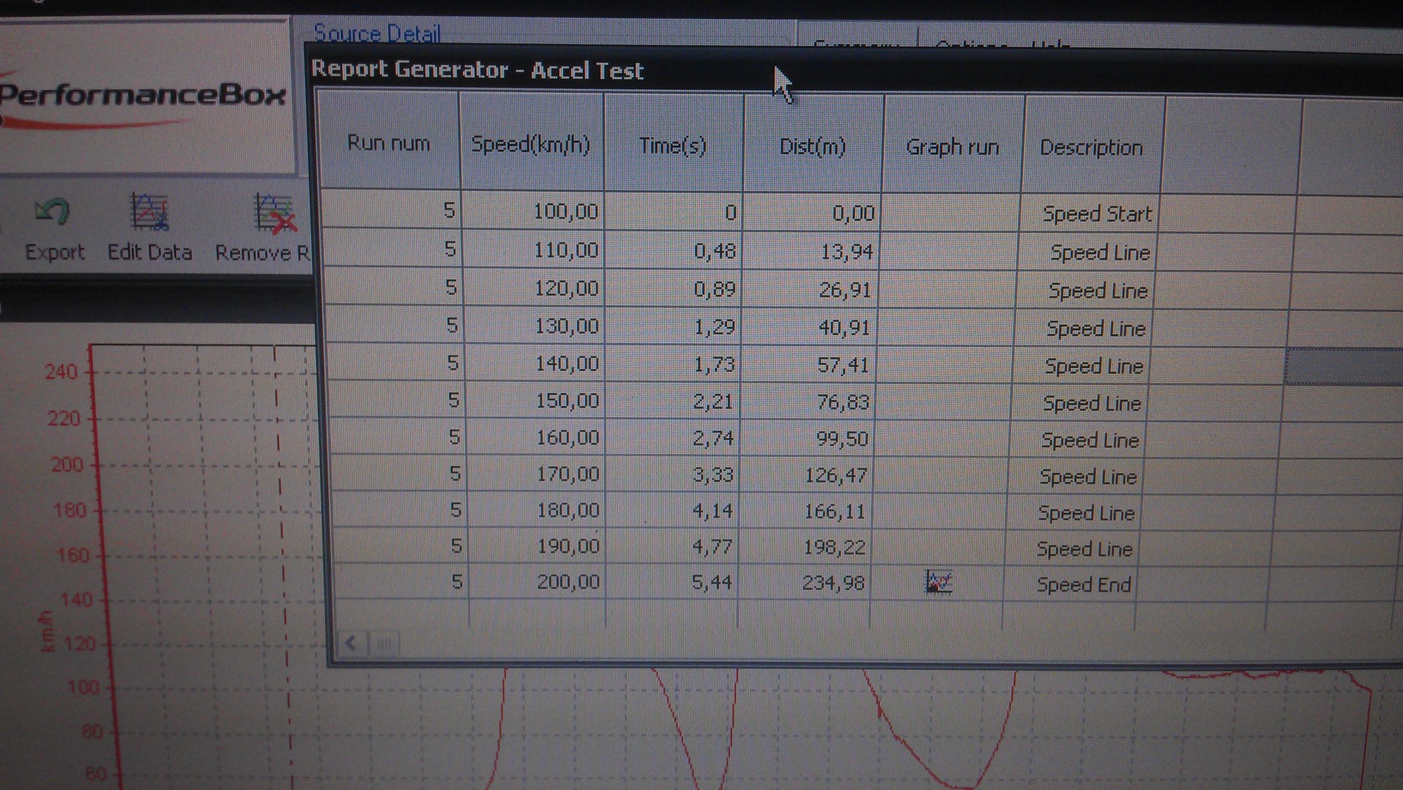
Task: Click the Graph run cell in the 100,00 row
Action: click(950, 214)
